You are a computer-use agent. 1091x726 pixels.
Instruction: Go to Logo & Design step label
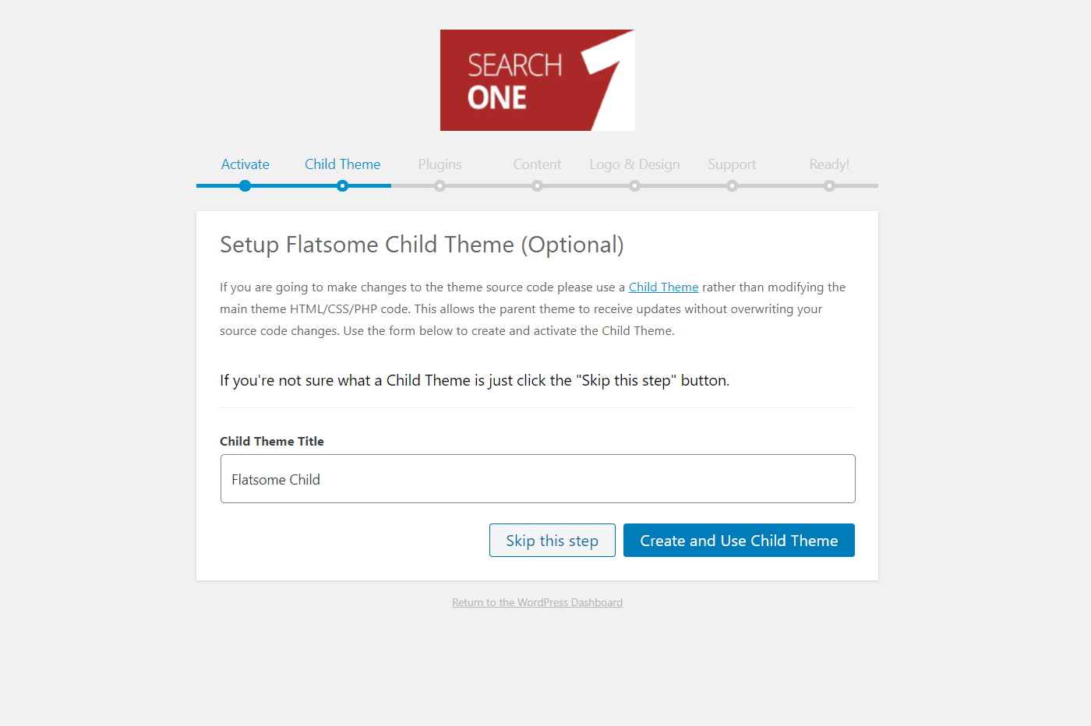coord(634,164)
